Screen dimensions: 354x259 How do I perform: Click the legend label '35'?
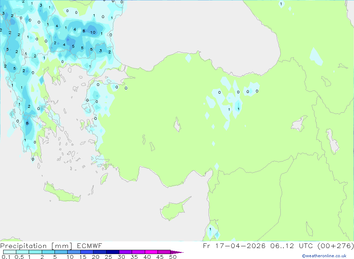(134, 257)
